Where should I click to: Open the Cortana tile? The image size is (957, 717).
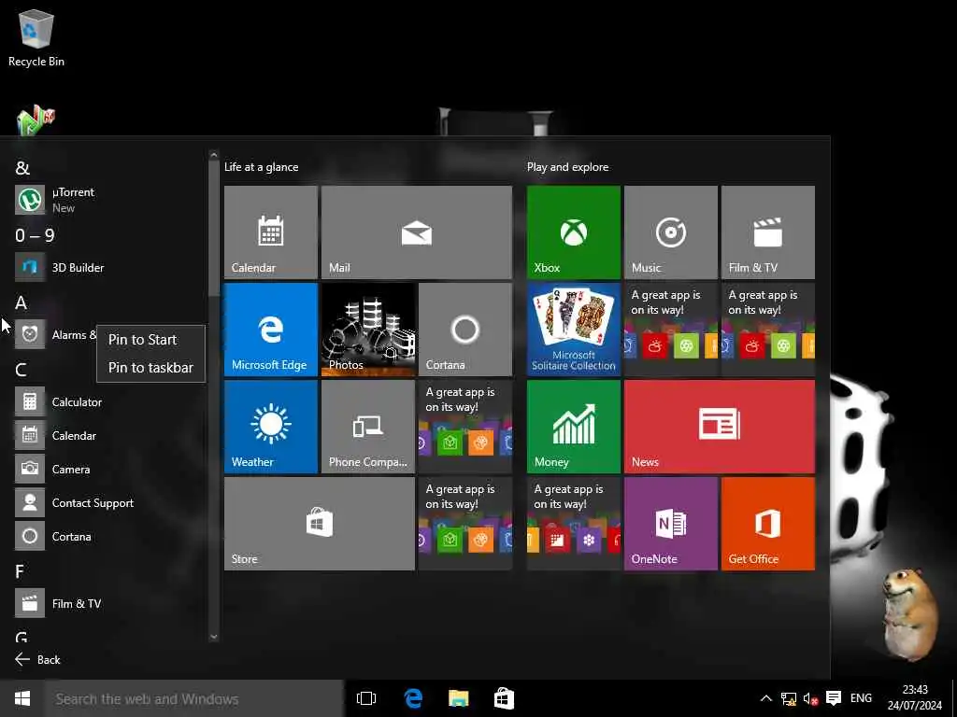[465, 330]
